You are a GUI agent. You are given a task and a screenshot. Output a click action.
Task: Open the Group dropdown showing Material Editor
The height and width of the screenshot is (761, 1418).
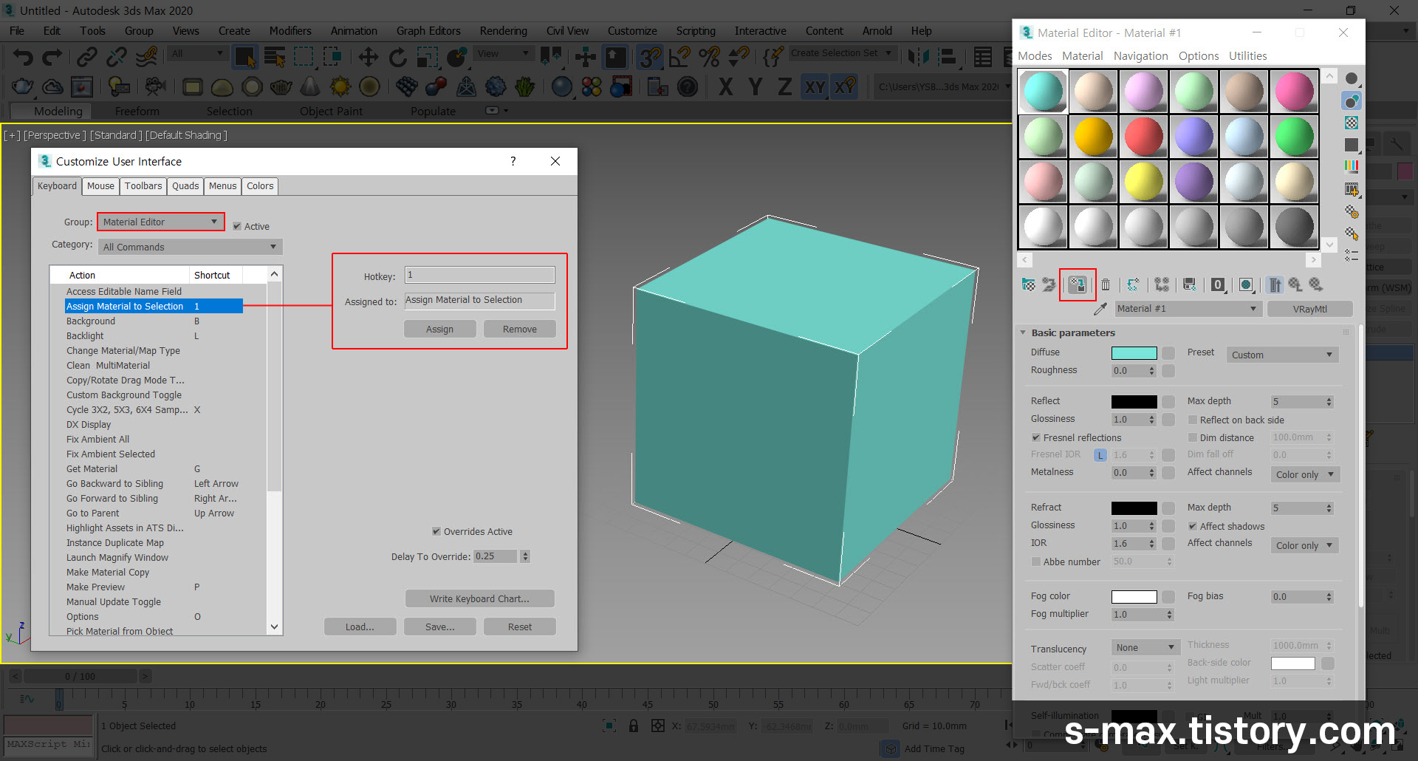click(x=160, y=222)
